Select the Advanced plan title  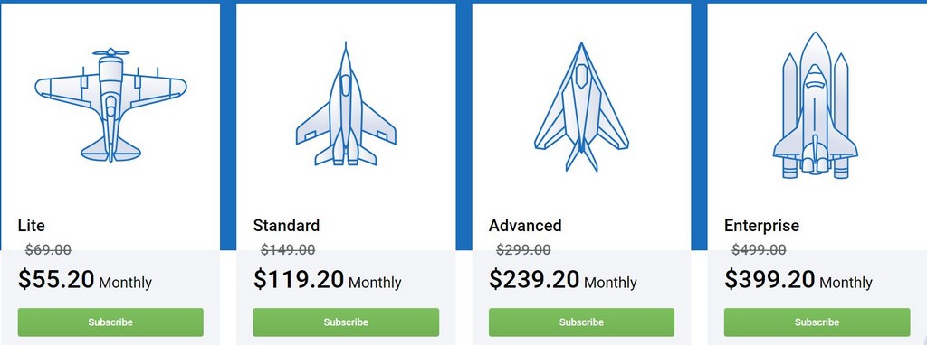(x=525, y=225)
